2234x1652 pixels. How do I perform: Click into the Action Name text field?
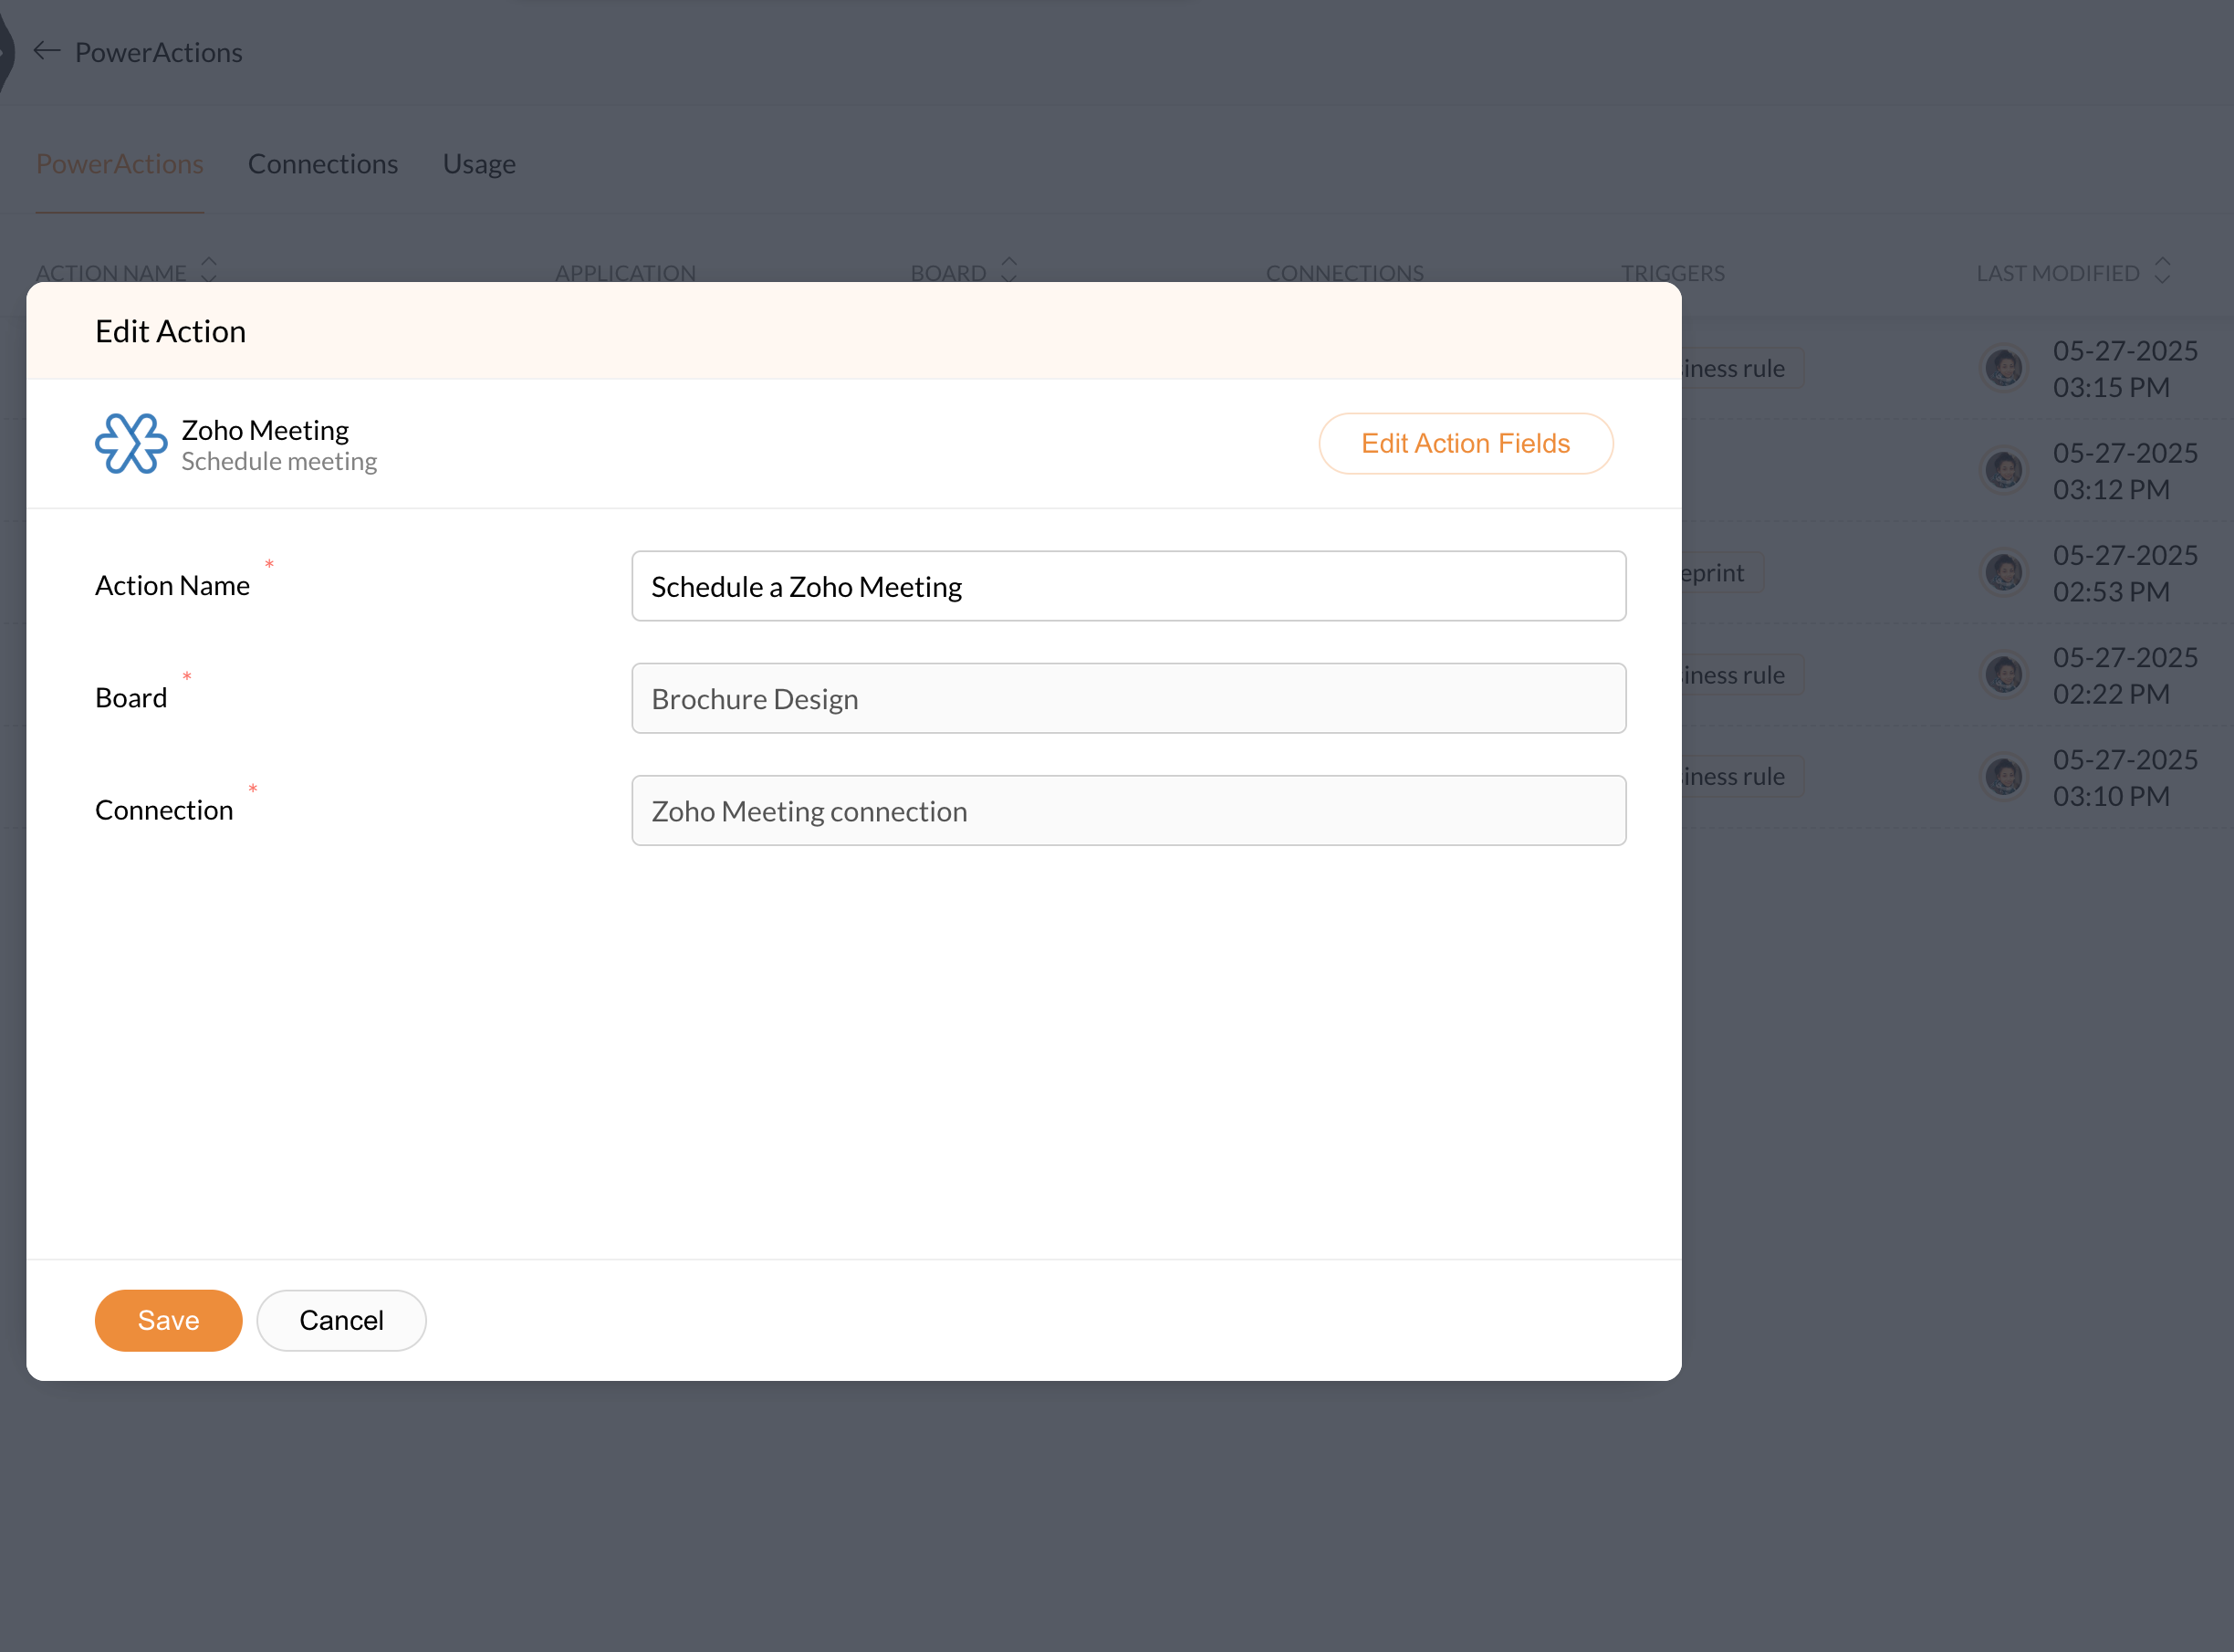click(1128, 586)
